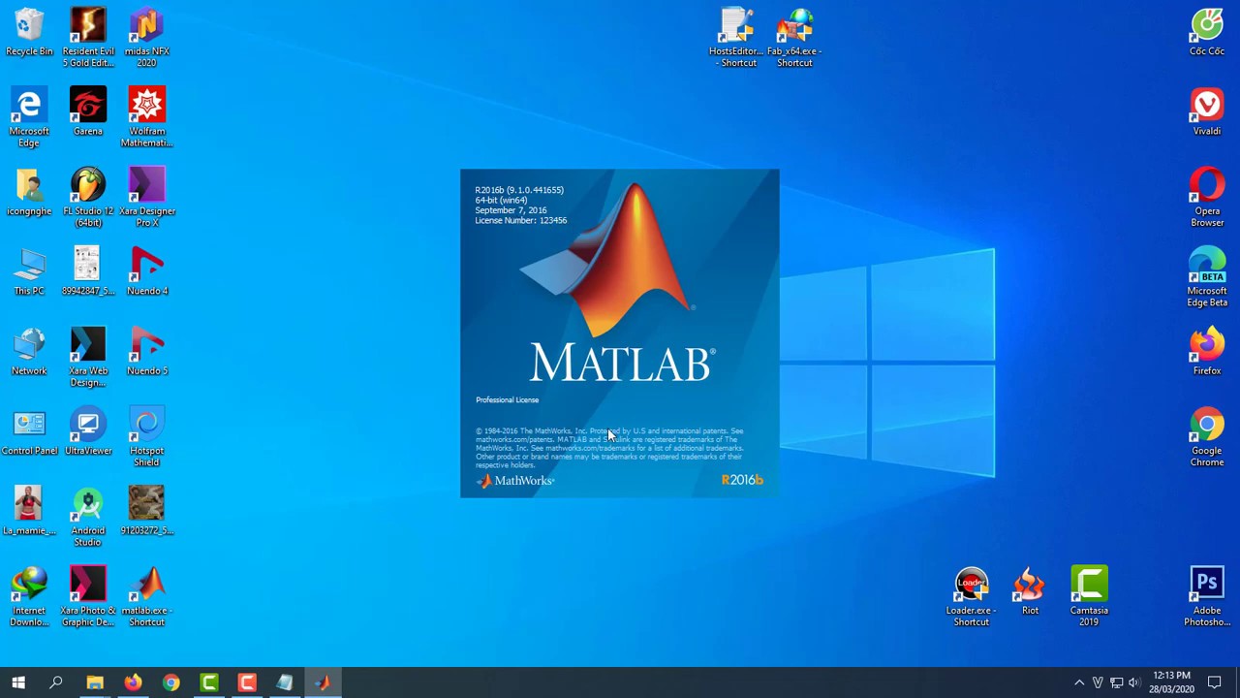This screenshot has width=1240, height=698.
Task: Select Wolfram Mathematica desktop icon
Action: [x=146, y=117]
